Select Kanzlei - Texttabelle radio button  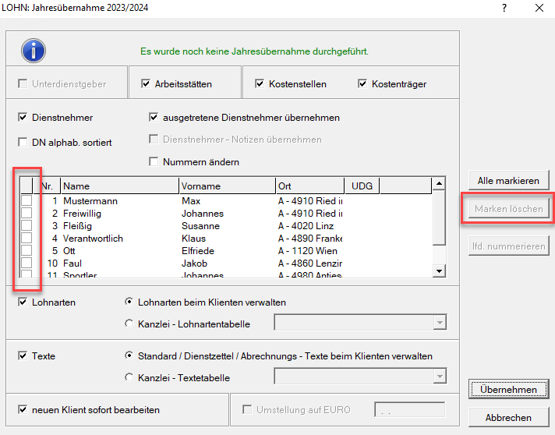pyautogui.click(x=129, y=378)
